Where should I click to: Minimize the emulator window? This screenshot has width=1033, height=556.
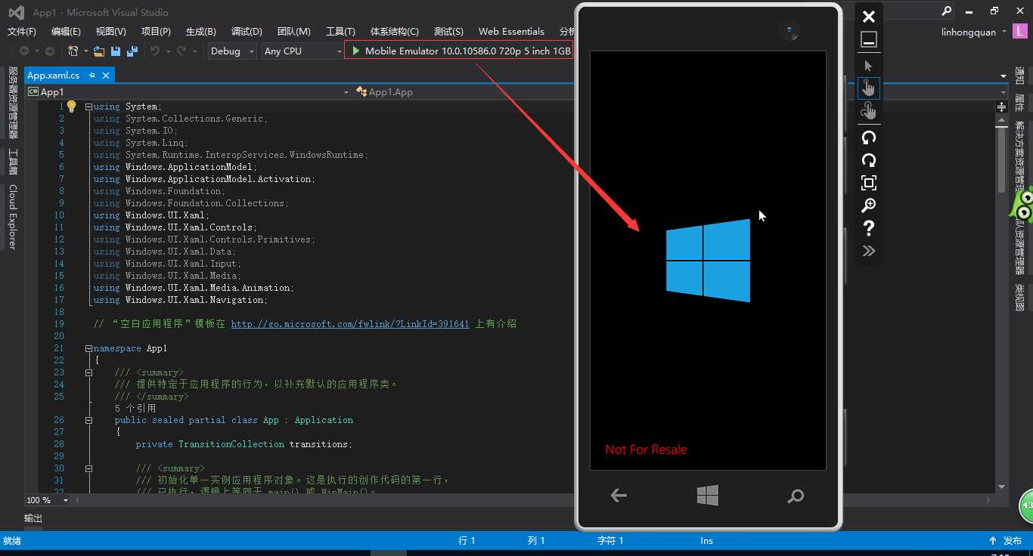tap(869, 39)
